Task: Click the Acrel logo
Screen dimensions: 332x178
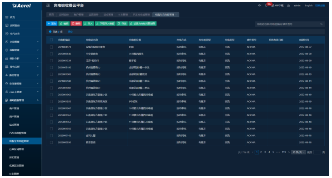Action: (x=21, y=6)
